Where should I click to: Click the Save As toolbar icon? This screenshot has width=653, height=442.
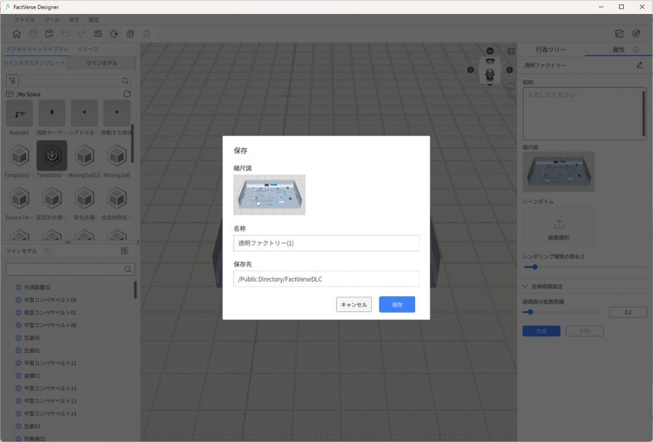(x=49, y=34)
